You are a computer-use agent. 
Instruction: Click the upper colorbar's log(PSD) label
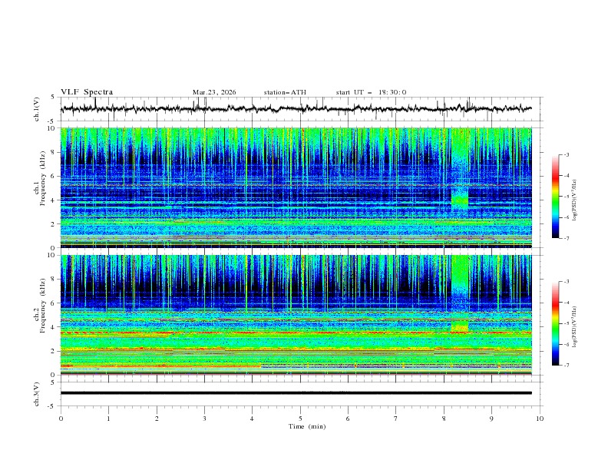click(575, 200)
